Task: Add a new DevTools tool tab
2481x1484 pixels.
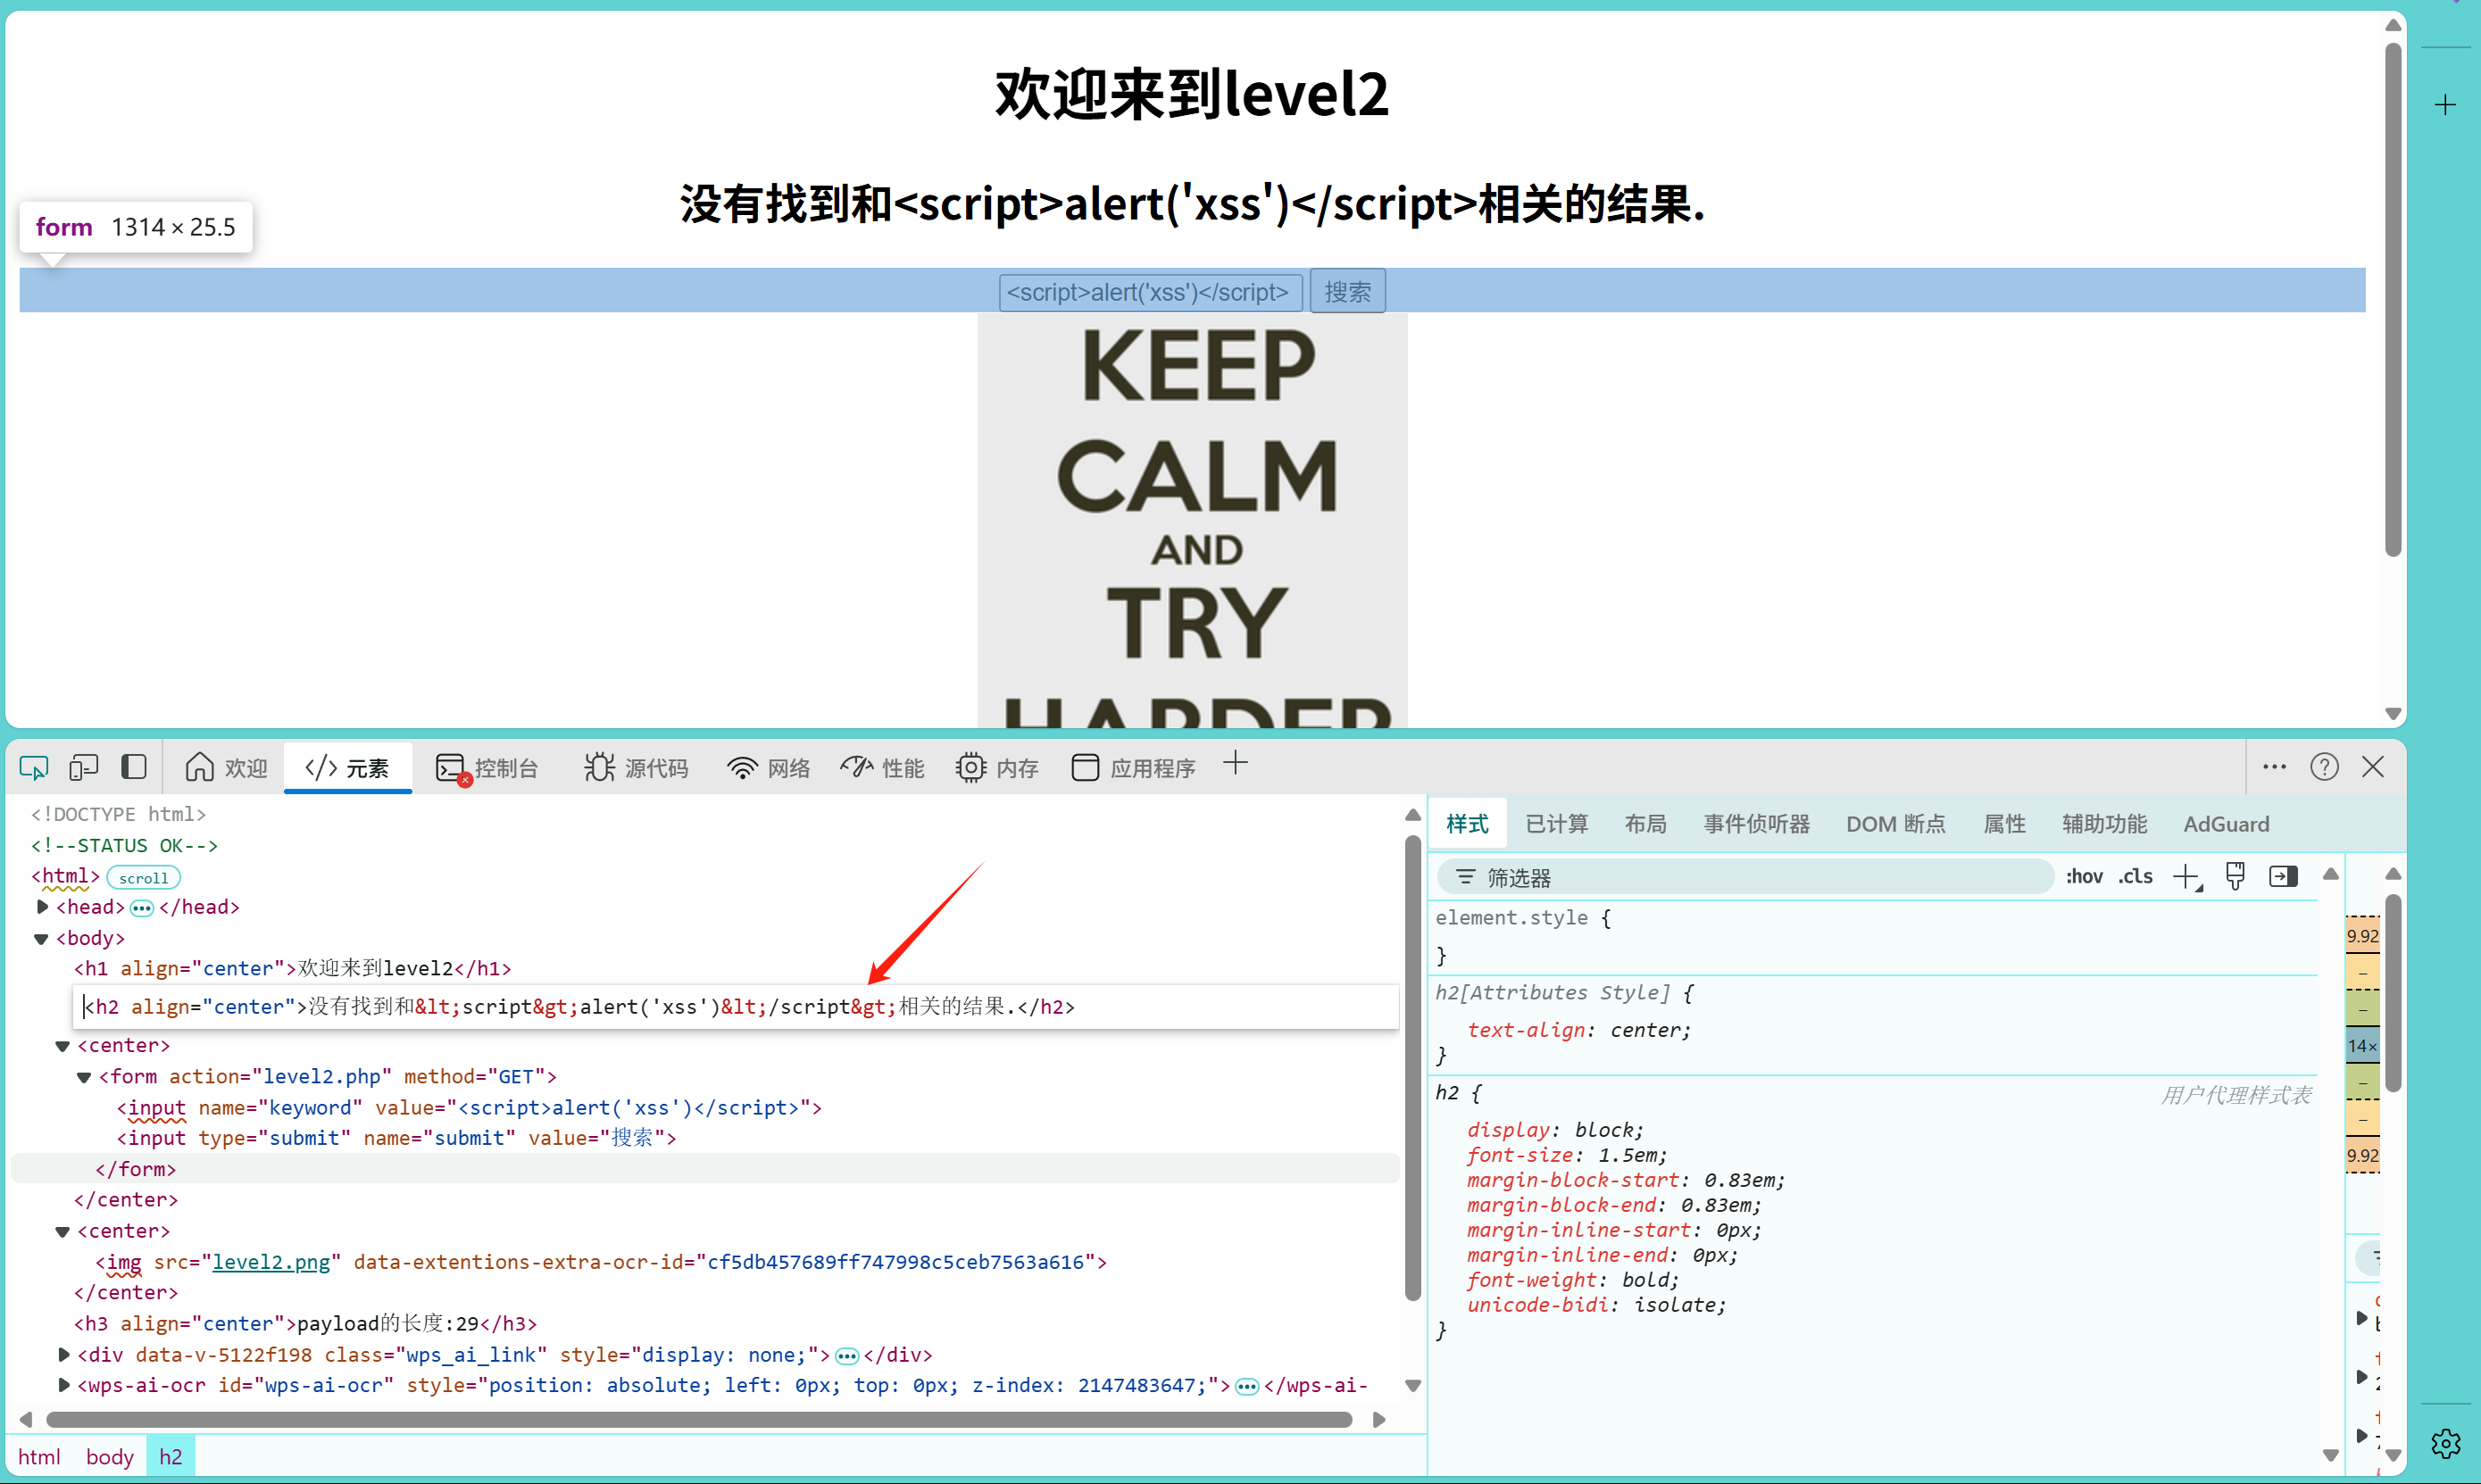Action: click(1236, 764)
